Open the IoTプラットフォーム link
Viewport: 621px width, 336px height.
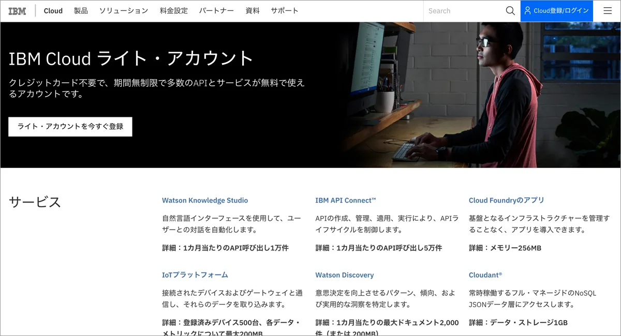[195, 275]
